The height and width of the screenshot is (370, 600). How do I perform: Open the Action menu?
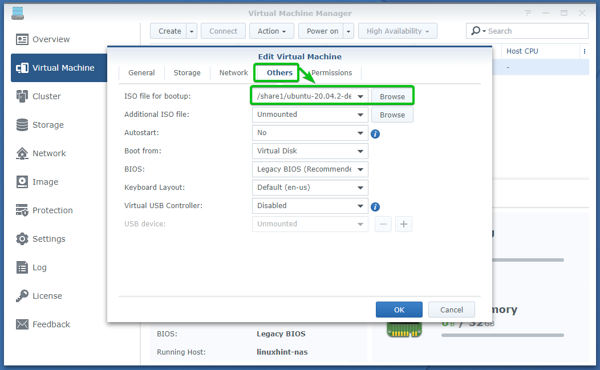click(271, 31)
